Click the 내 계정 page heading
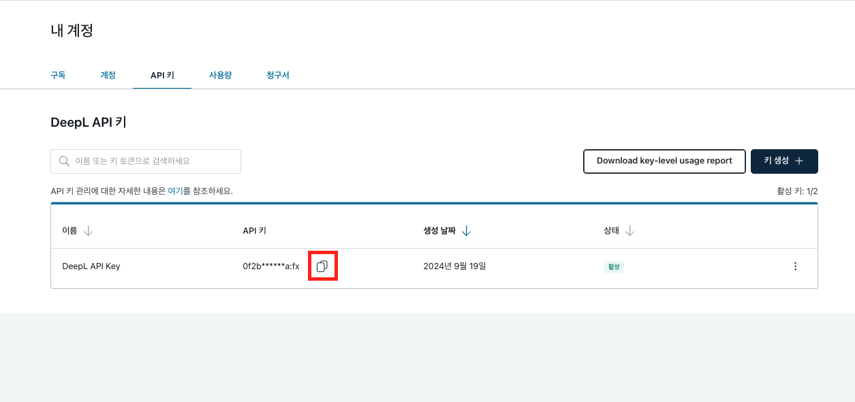The image size is (855, 402). tap(72, 31)
